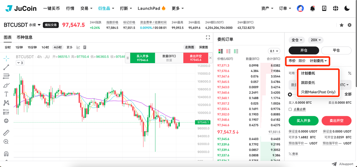Show only sell orders view

[x=228, y=51]
